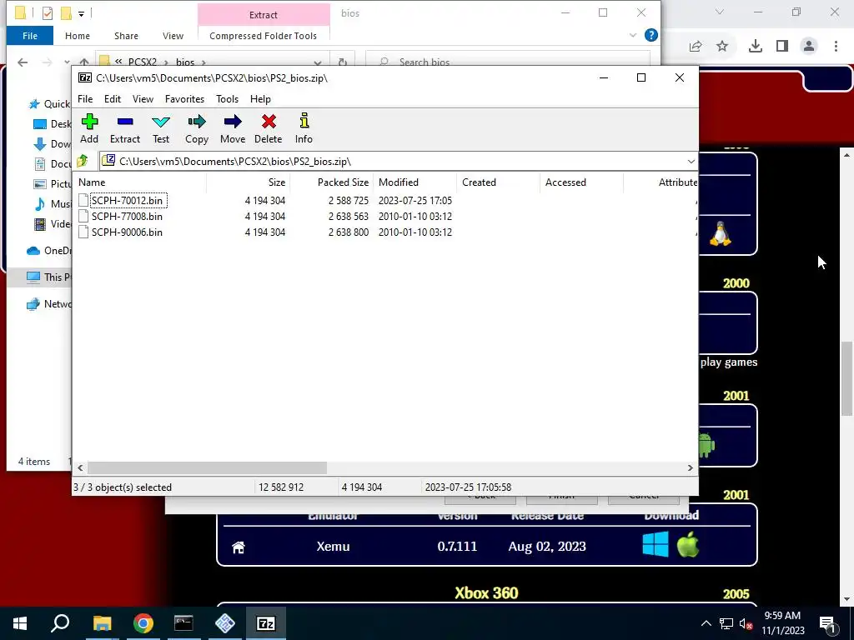Click Chrome's bookmark star icon
The image size is (854, 640).
pos(722,47)
